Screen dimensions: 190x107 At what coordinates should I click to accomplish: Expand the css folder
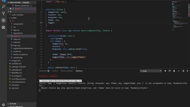coord(15,27)
